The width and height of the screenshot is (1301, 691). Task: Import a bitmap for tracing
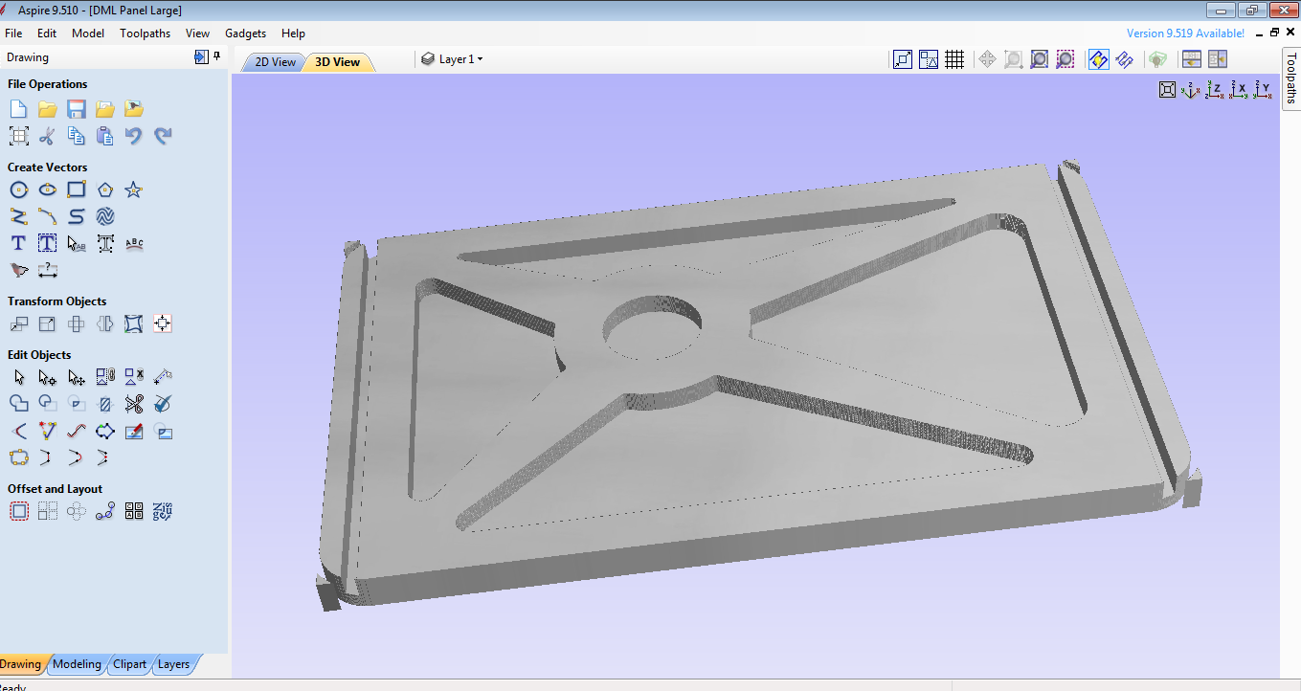click(x=134, y=109)
